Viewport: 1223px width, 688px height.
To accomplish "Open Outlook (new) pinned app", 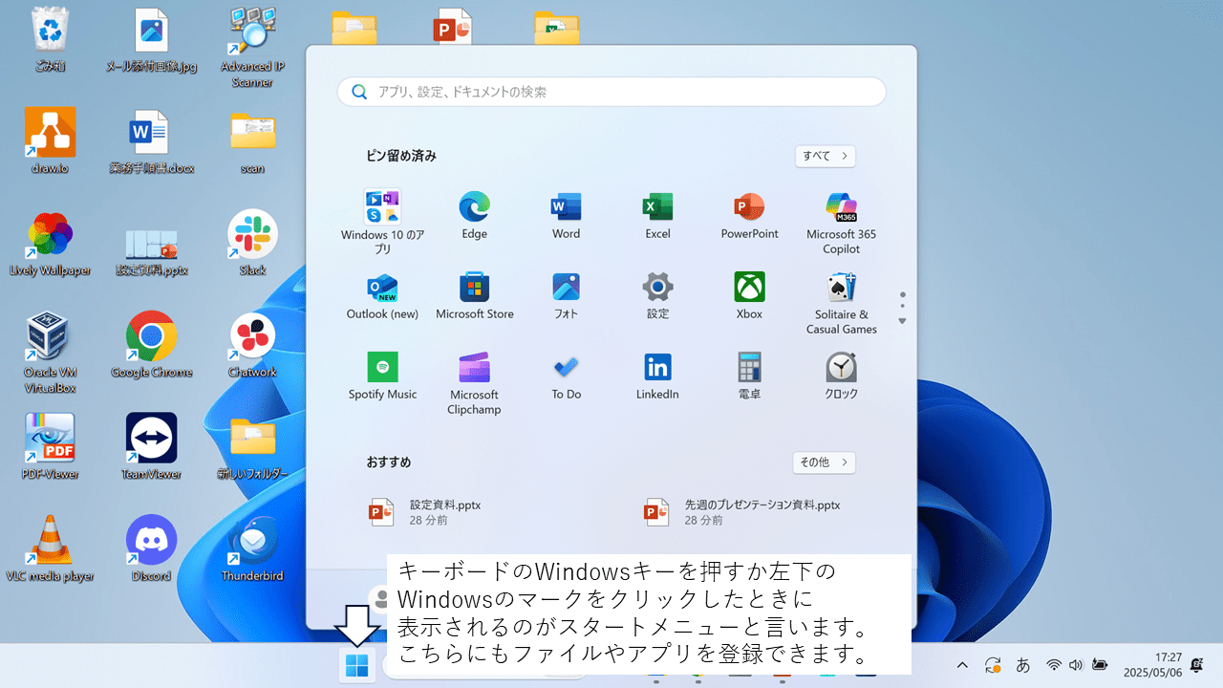I will [x=382, y=295].
